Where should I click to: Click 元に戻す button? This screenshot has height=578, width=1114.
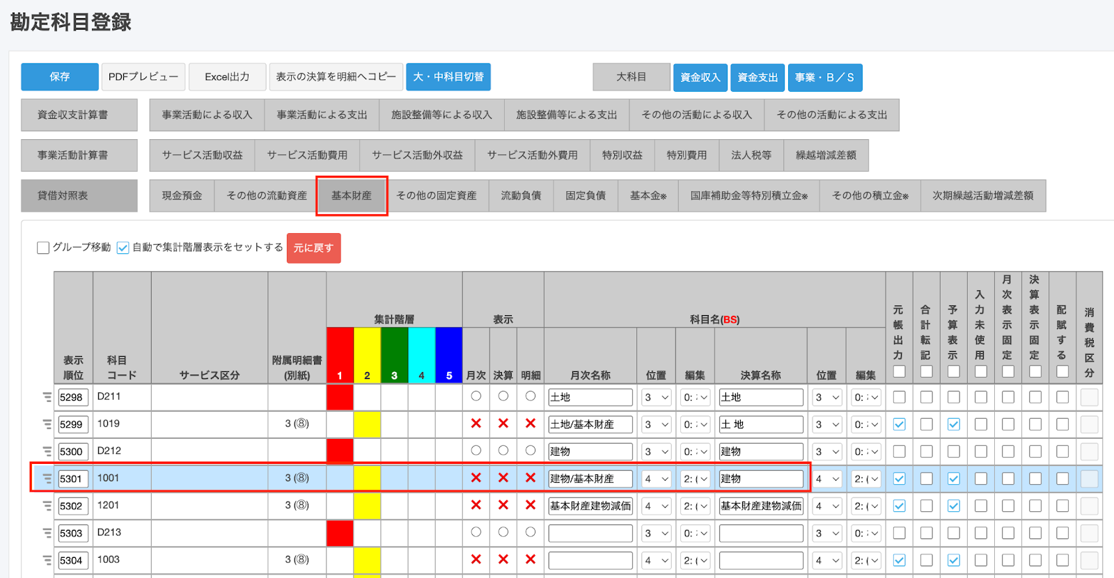(313, 248)
